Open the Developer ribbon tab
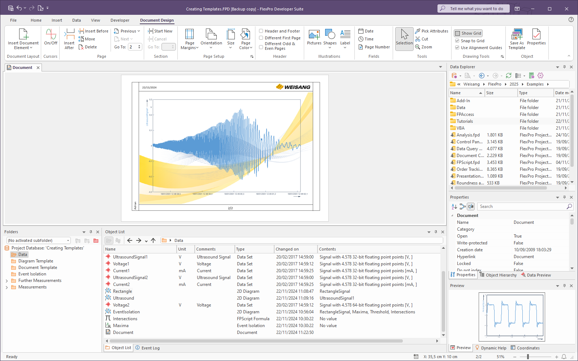Image resolution: width=578 pixels, height=361 pixels. [120, 20]
